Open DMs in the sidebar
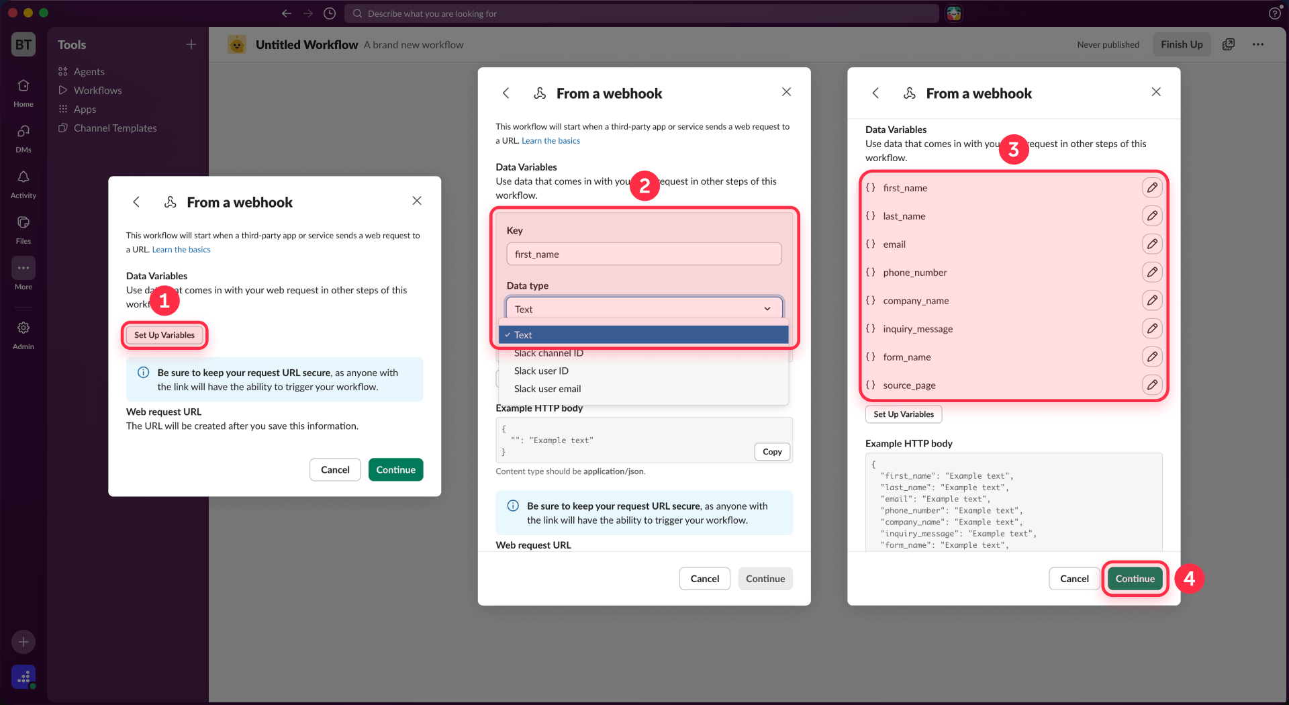 (23, 138)
